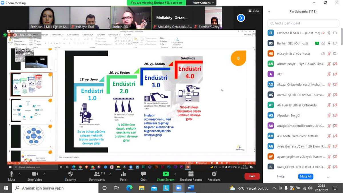This screenshot has height=193, width=343.
Task: Toggle Burhan SEL's camera icon
Action: click(335, 43)
